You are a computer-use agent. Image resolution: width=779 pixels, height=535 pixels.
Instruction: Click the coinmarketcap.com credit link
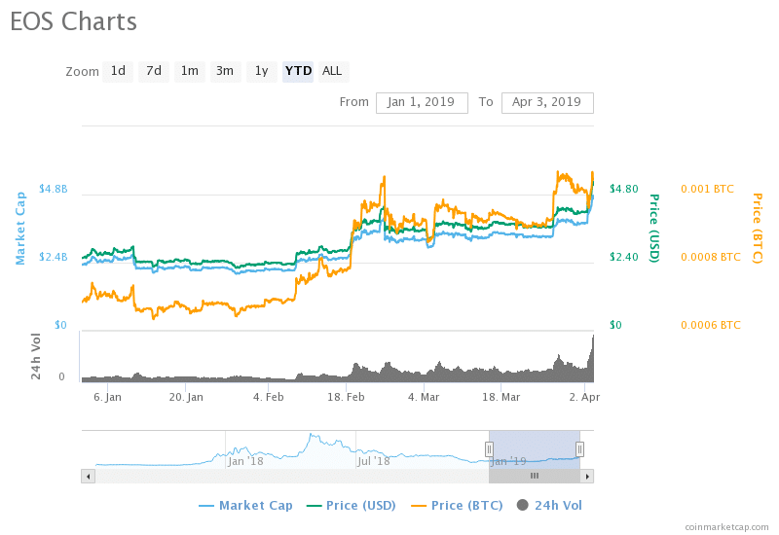[x=726, y=527]
